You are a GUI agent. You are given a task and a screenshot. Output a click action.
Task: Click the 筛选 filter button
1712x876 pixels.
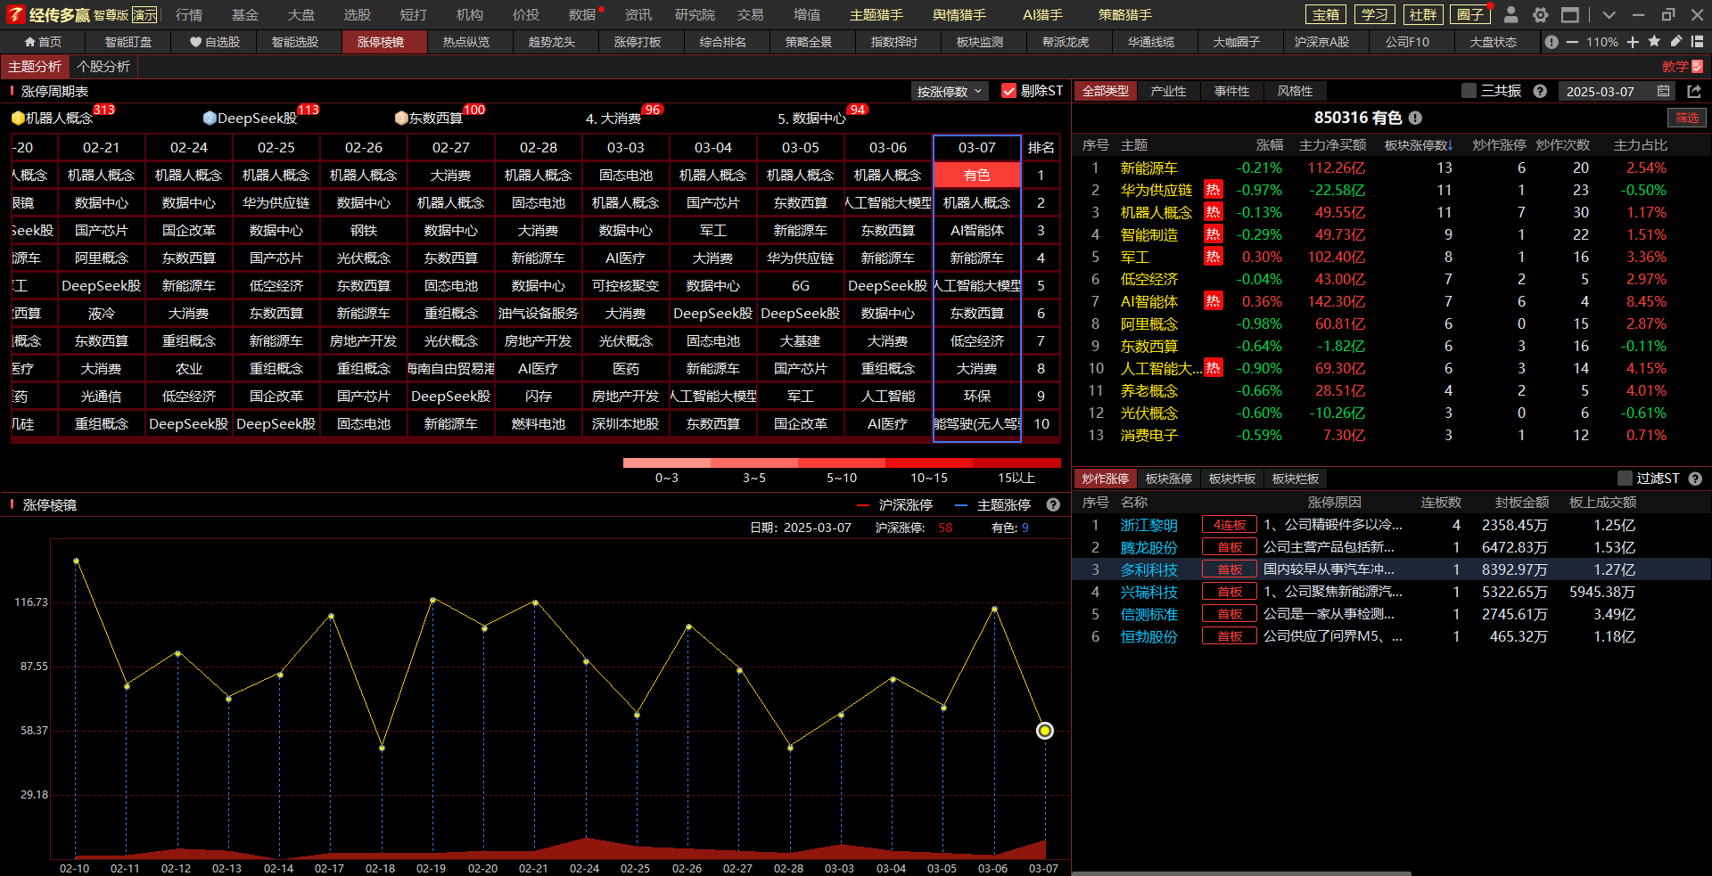(1687, 118)
